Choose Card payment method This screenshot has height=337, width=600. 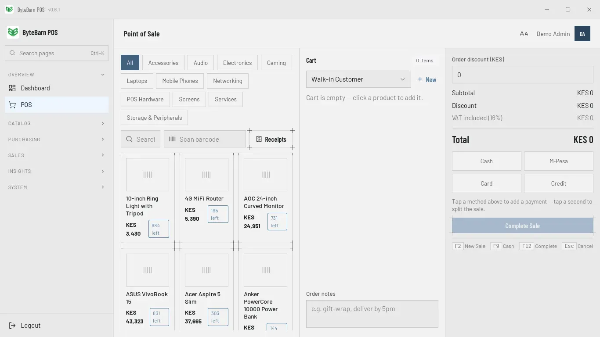click(487, 183)
